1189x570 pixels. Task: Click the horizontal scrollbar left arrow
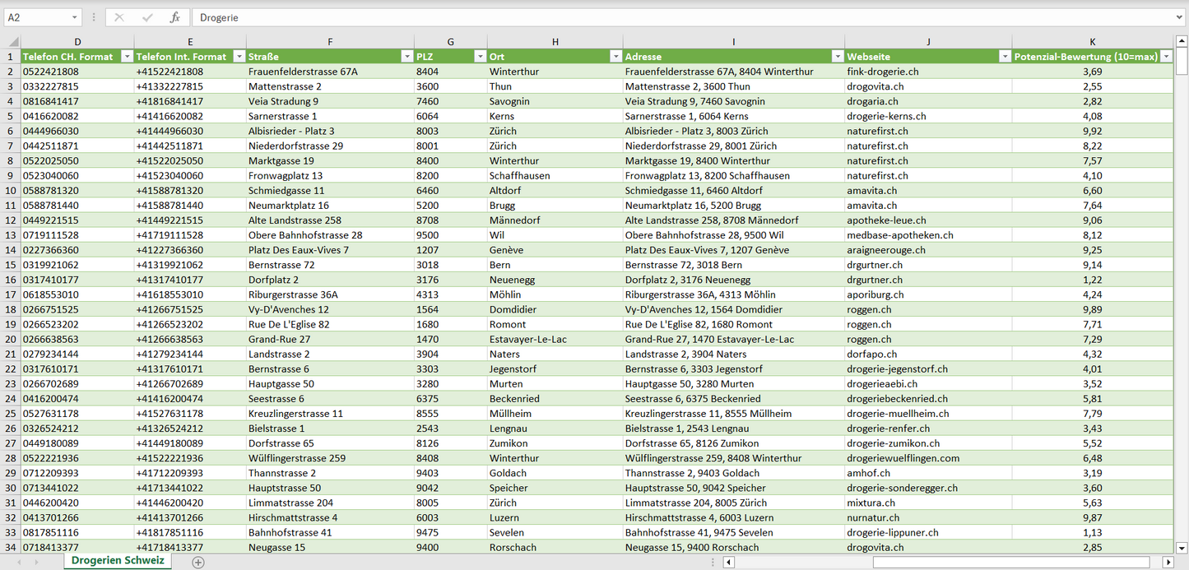(728, 562)
